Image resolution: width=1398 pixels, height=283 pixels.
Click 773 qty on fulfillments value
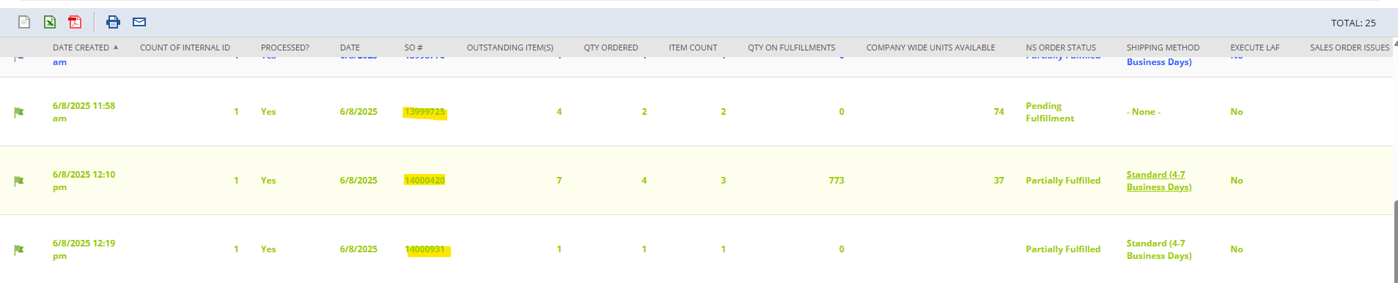(836, 181)
